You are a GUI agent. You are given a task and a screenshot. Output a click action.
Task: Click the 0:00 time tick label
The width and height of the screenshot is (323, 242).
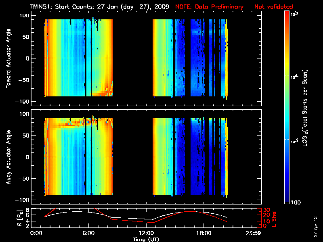coord(36,233)
